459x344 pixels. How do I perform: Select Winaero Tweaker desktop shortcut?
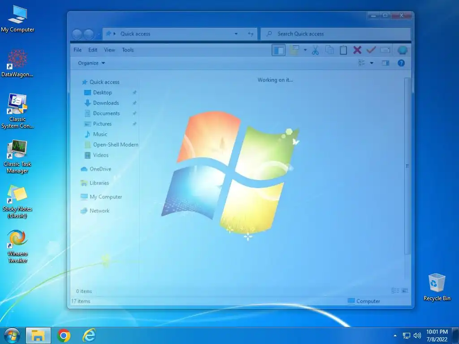17,246
